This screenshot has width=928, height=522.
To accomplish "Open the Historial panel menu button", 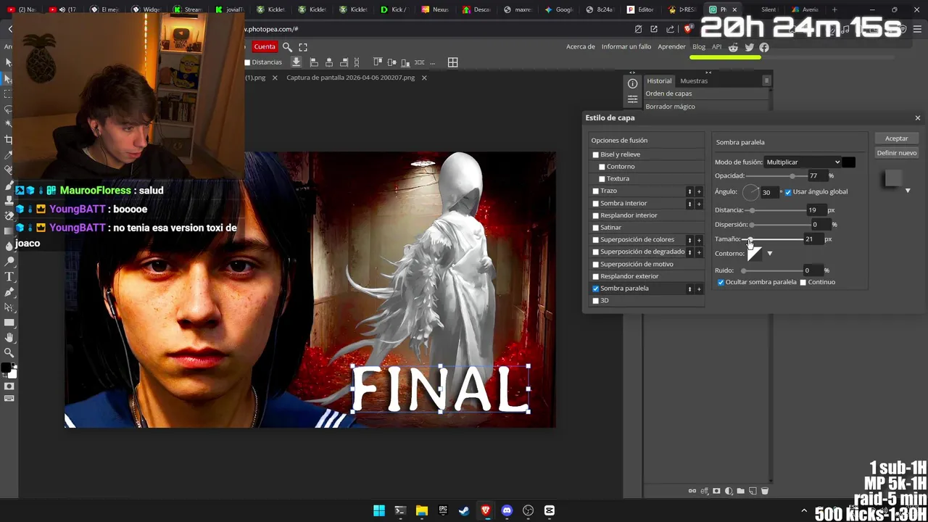I will [766, 80].
